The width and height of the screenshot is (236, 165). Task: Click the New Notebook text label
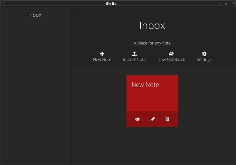(x=171, y=60)
